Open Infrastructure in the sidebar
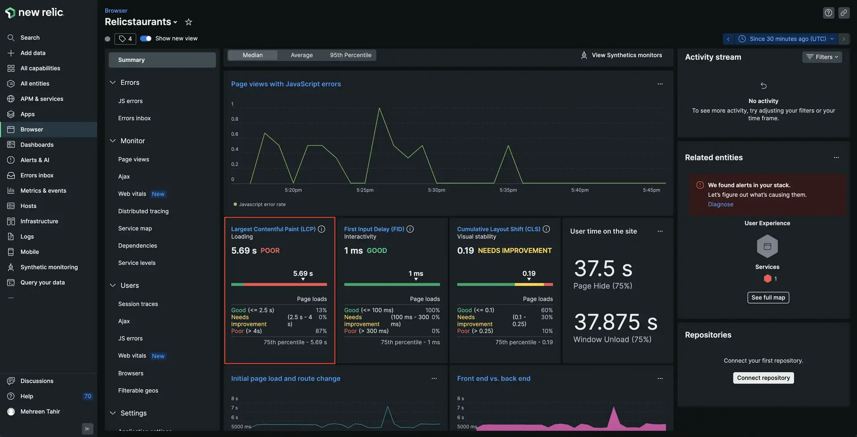 click(x=39, y=221)
